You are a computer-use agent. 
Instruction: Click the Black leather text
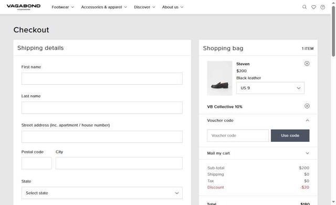[x=248, y=78]
